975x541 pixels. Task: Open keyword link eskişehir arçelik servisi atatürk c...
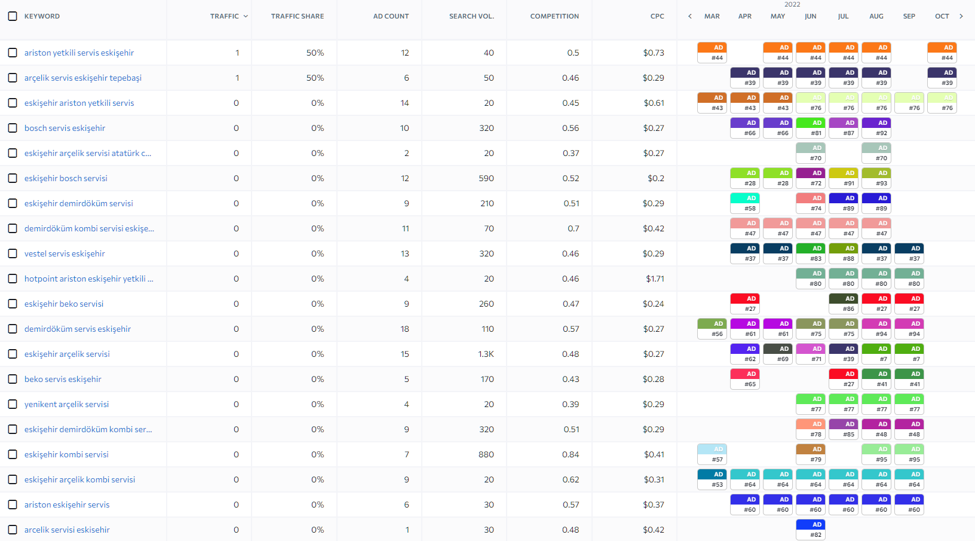click(88, 153)
